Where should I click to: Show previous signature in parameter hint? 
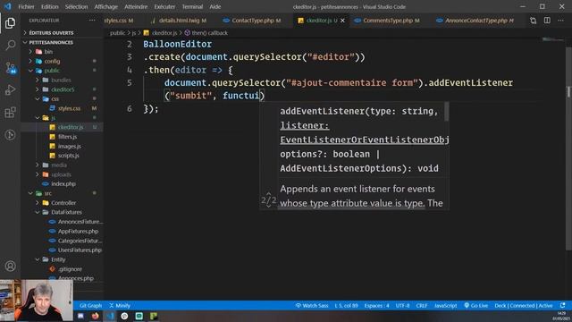(x=268, y=193)
